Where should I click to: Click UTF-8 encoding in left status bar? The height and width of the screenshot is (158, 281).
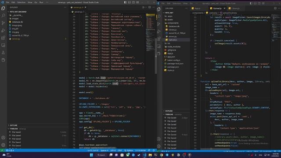pos(113,151)
